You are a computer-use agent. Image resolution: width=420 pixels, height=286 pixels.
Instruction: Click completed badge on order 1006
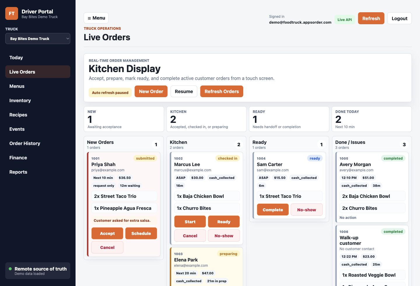point(393,231)
